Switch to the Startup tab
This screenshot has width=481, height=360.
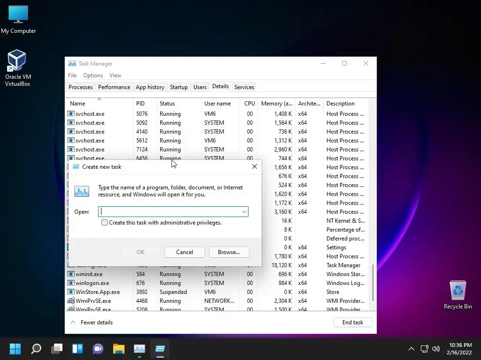click(179, 87)
